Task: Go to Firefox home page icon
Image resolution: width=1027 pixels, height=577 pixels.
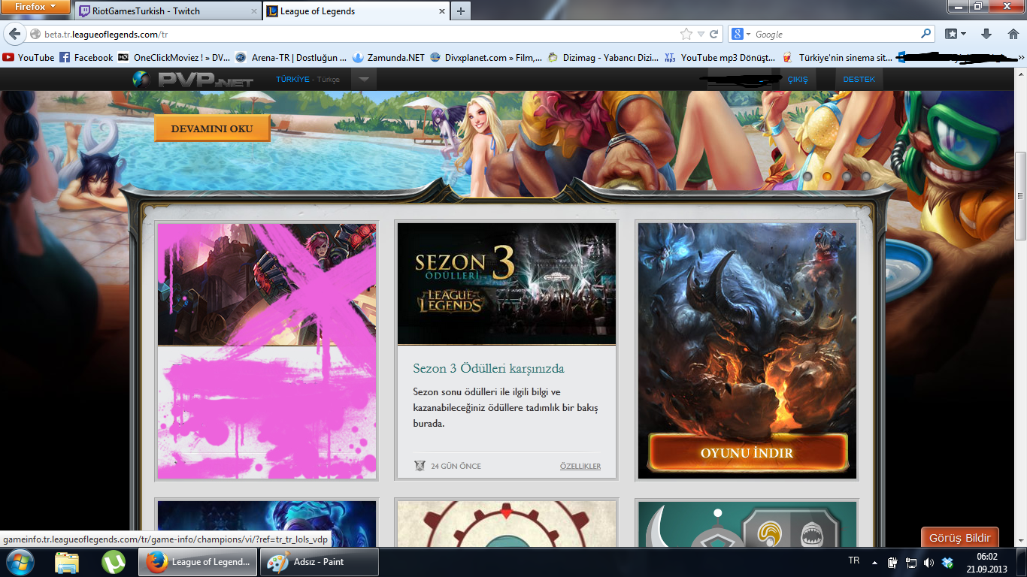Action: coord(1013,34)
